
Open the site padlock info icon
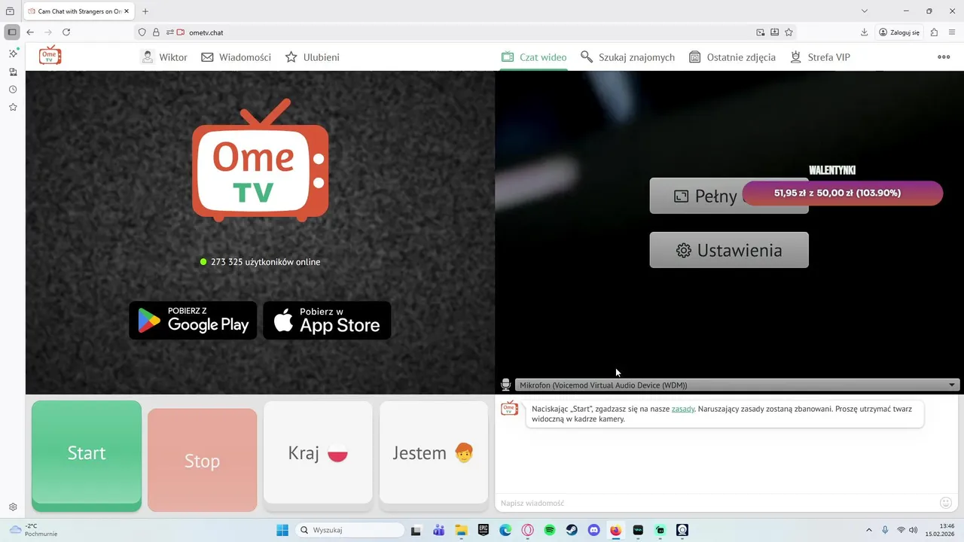pyautogui.click(x=156, y=32)
